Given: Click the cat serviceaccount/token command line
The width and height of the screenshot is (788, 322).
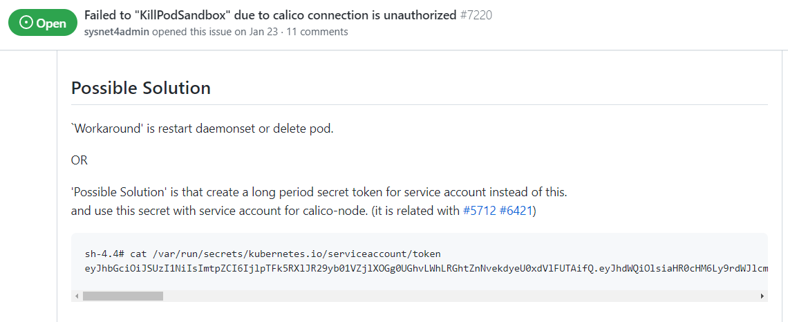Looking at the screenshot, I should point(263,254).
